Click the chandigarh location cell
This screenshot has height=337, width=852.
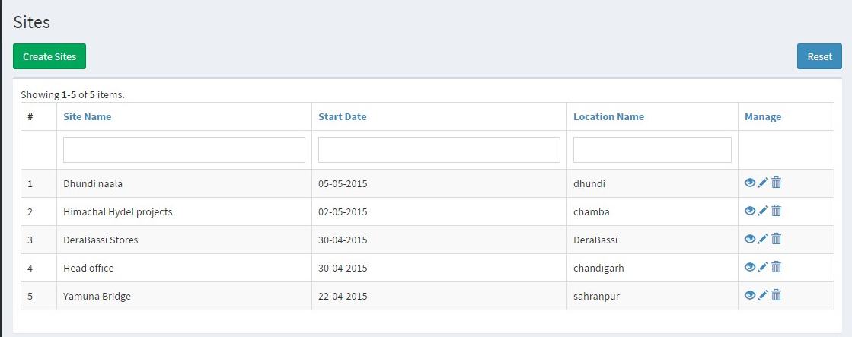coord(652,268)
